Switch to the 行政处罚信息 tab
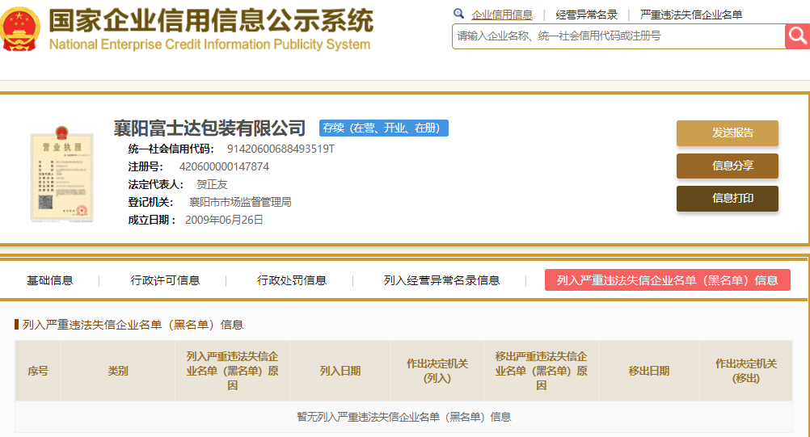The height and width of the screenshot is (437, 810). (292, 280)
